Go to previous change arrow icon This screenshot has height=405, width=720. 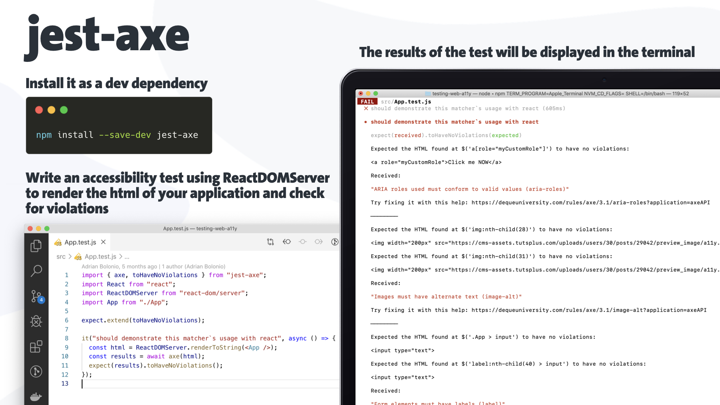click(287, 242)
